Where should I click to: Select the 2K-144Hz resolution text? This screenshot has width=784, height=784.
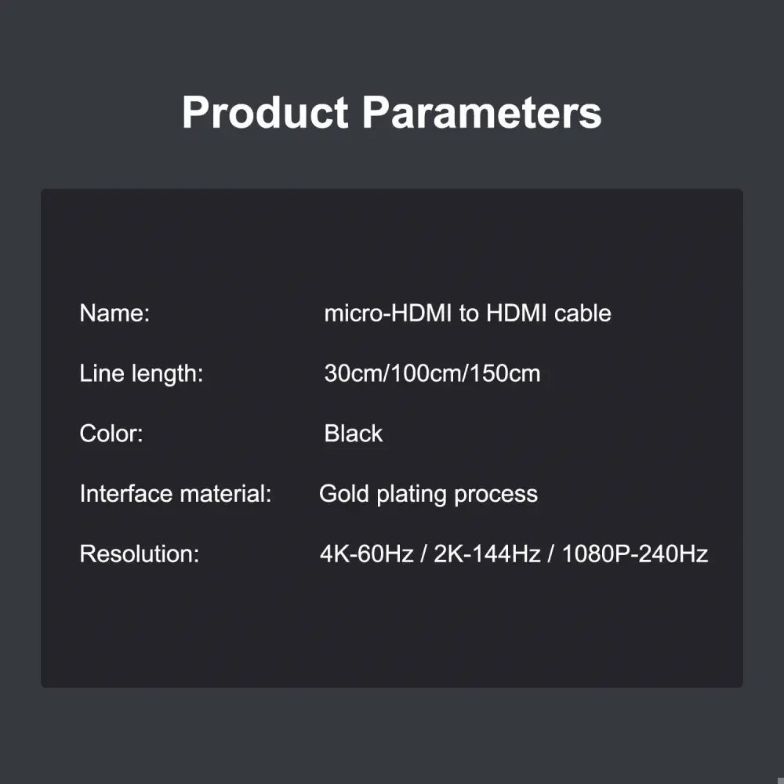(487, 554)
